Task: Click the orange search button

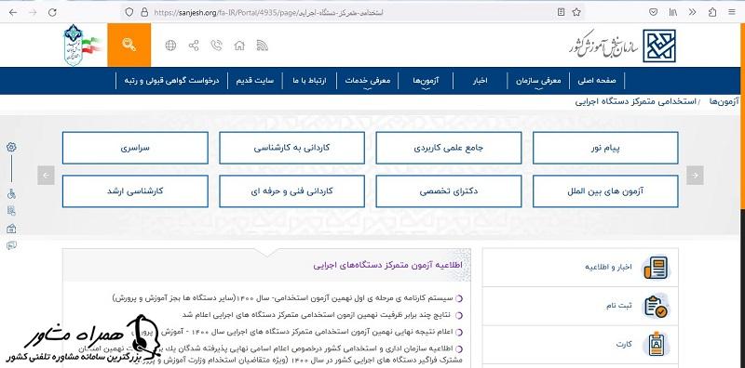Action: (129, 45)
